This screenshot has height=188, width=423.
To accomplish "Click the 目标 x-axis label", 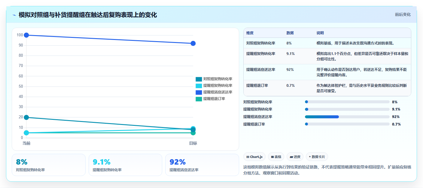I will pos(193,144).
